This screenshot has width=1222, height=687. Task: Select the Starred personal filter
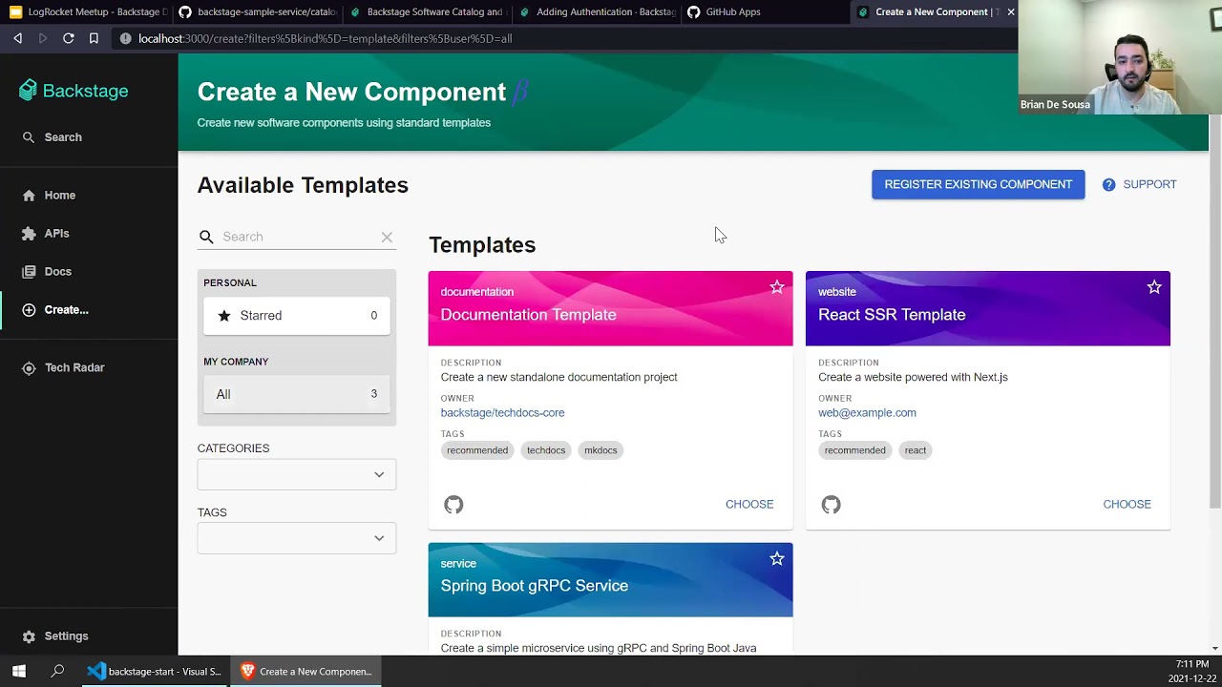point(297,316)
